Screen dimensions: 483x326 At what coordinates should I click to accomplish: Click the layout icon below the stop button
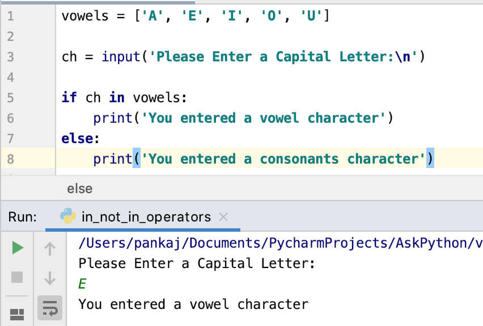tap(17, 315)
